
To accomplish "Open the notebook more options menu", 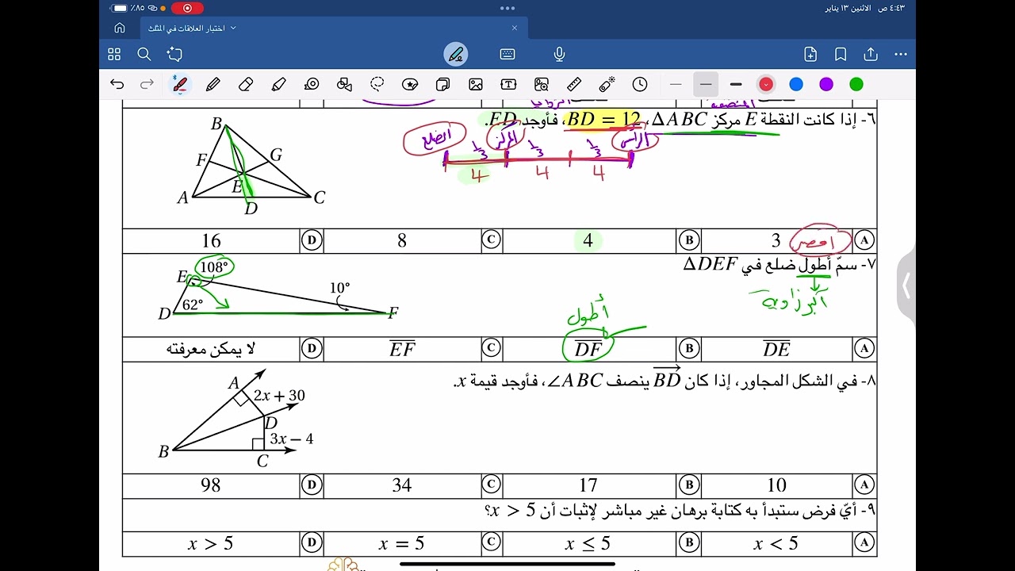I will (901, 54).
